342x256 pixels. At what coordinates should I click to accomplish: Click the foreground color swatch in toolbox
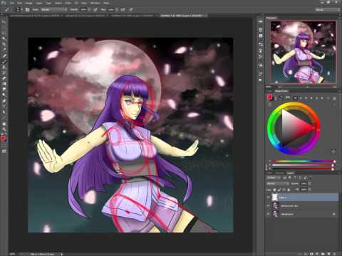3,138
